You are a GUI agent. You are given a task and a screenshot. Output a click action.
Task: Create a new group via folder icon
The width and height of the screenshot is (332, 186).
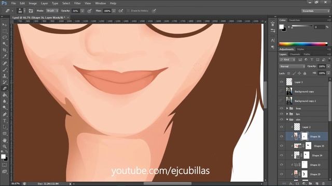[x=310, y=184]
